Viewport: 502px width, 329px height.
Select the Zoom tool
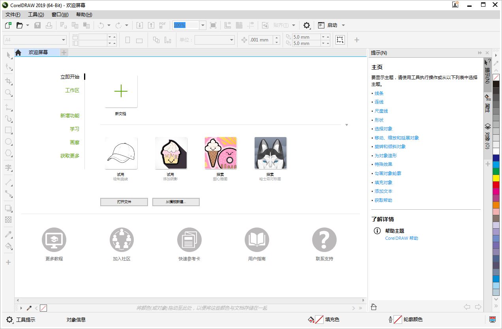8,93
